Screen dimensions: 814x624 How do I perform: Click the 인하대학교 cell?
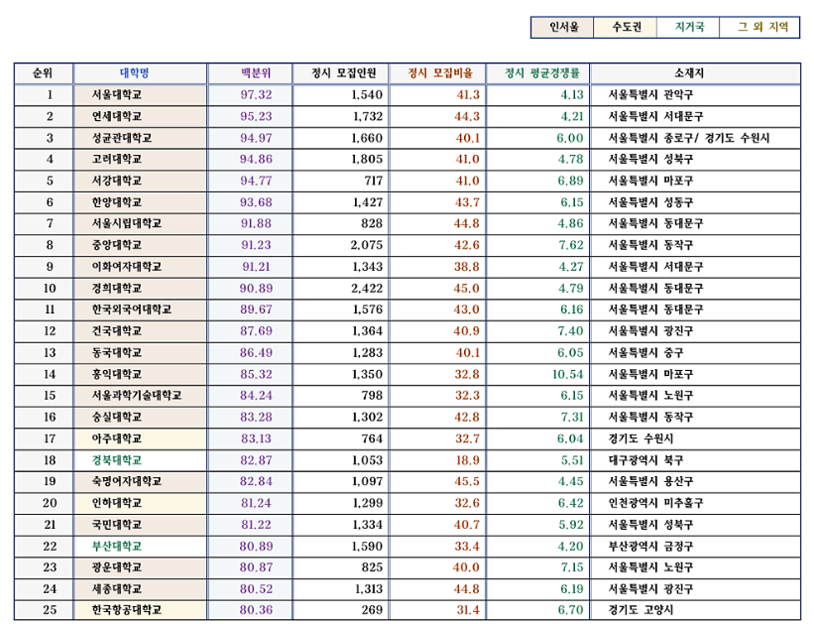(x=140, y=503)
